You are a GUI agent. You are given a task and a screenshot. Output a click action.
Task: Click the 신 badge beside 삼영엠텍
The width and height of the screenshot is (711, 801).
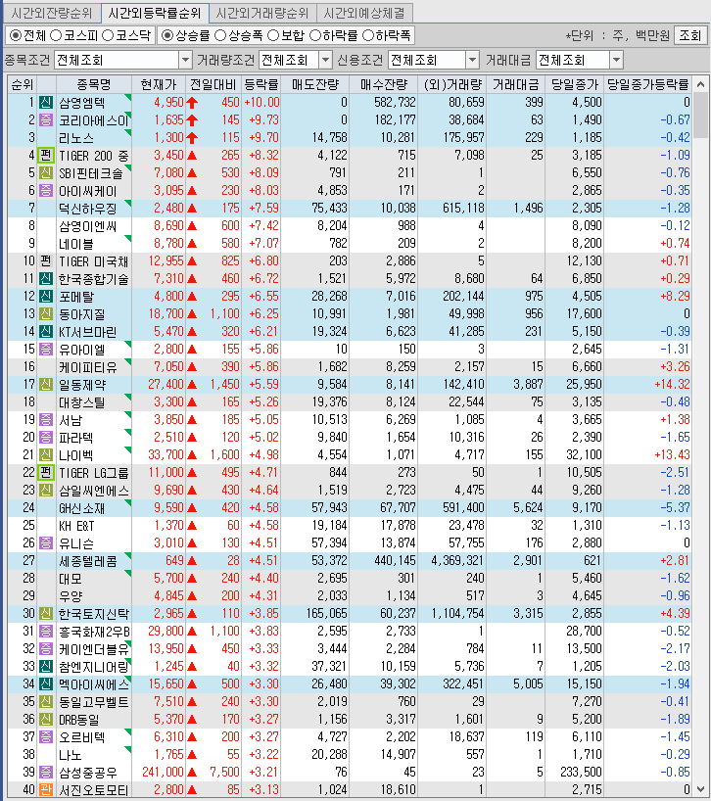click(46, 102)
